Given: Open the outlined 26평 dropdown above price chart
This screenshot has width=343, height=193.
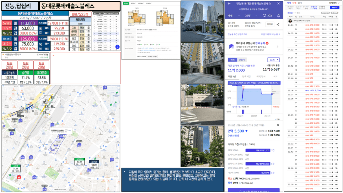Looking at the screenshot, I should (273, 60).
